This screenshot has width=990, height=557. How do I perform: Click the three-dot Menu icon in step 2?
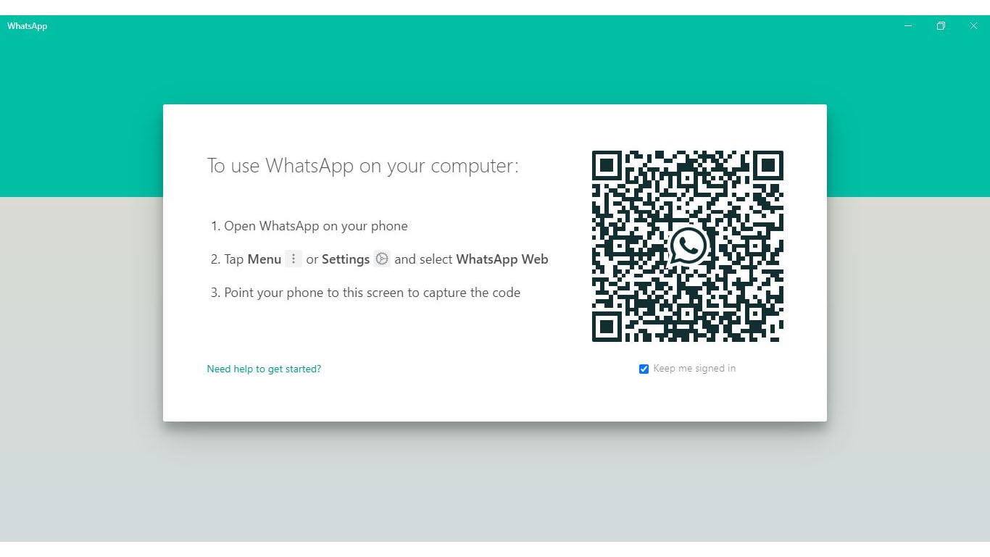(294, 259)
